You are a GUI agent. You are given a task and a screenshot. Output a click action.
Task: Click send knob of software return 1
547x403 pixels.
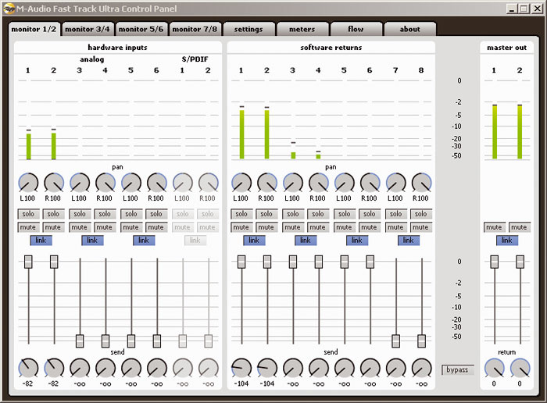coord(241,368)
